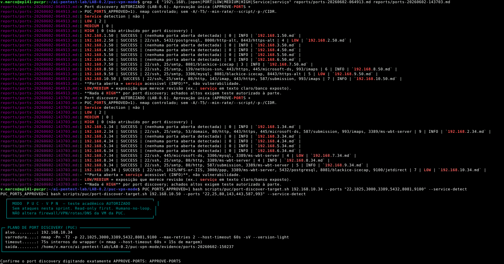Click the `192.168.4.50.md` filename

pyautogui.click(x=276, y=50)
